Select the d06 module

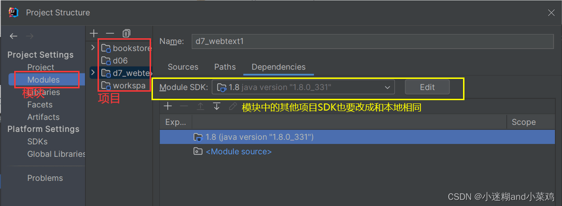pyautogui.click(x=120, y=60)
